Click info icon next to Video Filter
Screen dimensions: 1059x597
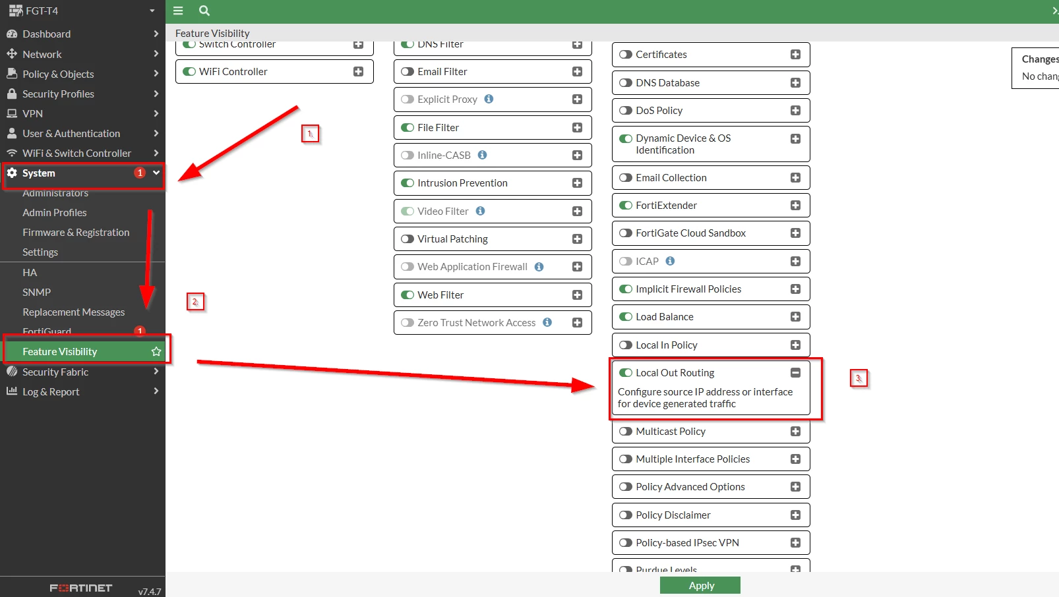click(480, 211)
